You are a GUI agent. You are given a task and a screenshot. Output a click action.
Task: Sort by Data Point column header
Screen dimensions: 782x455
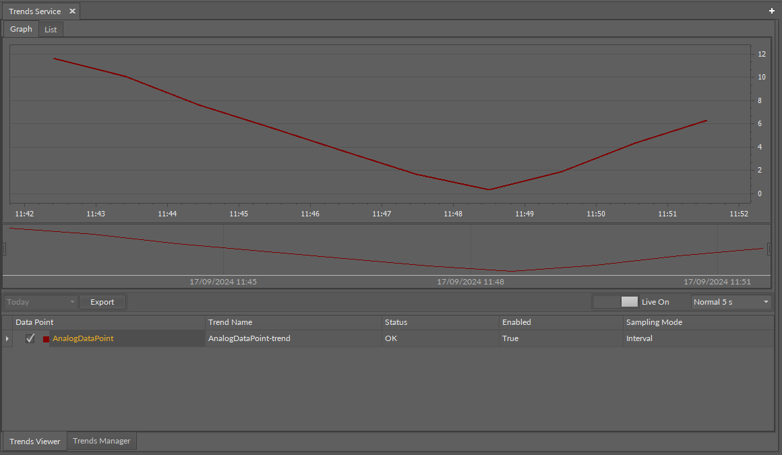(34, 322)
